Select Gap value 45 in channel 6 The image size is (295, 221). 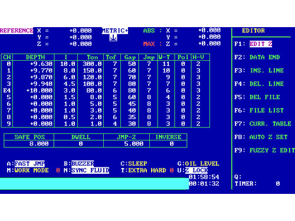click(x=132, y=104)
